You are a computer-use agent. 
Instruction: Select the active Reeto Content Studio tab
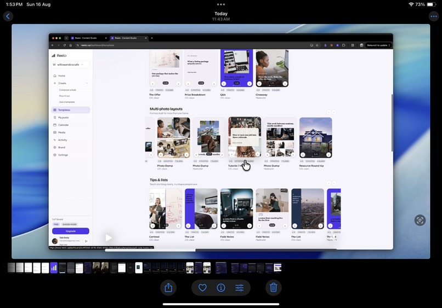coord(128,38)
